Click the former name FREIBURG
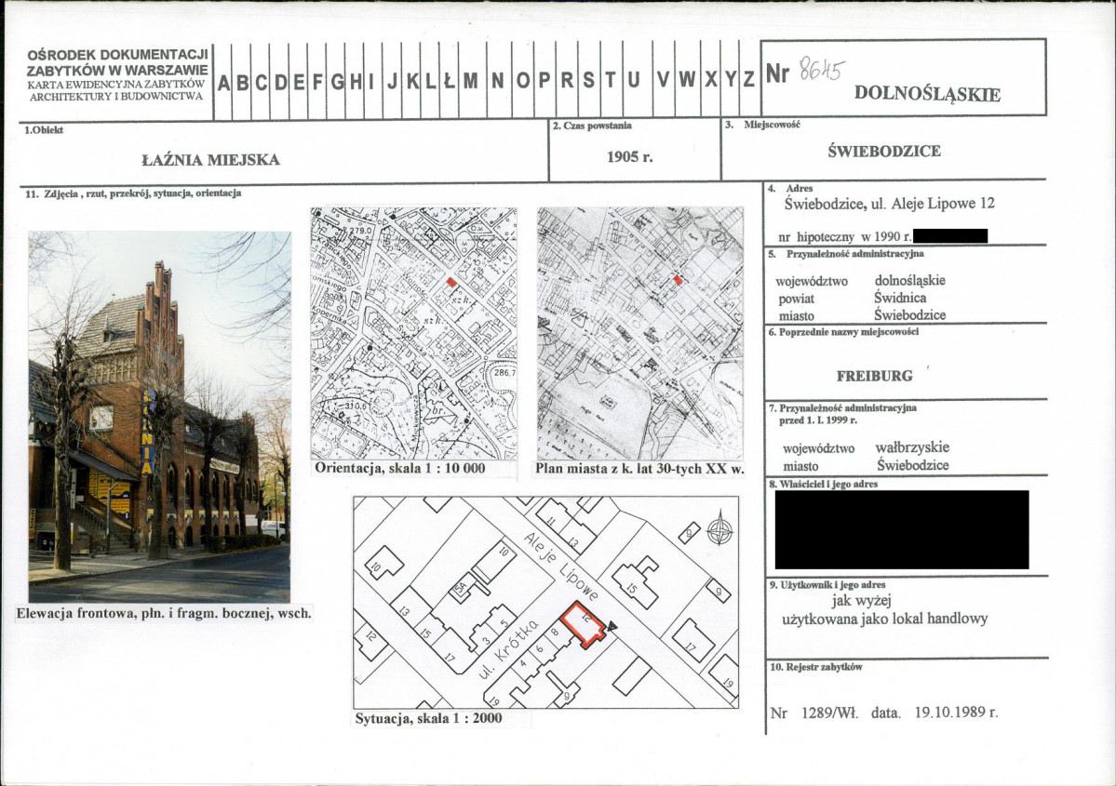 pos(874,376)
